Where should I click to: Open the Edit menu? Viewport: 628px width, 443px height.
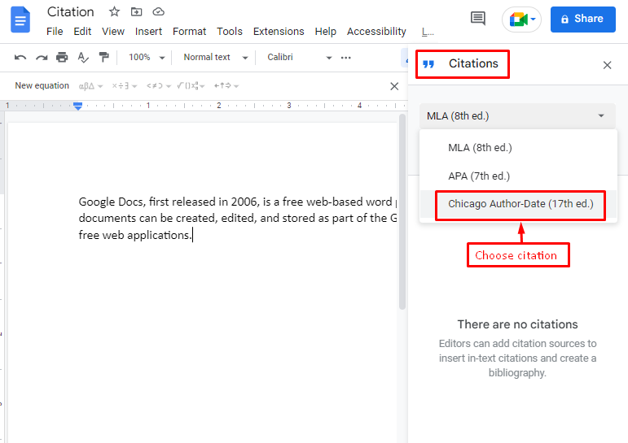pyautogui.click(x=82, y=31)
